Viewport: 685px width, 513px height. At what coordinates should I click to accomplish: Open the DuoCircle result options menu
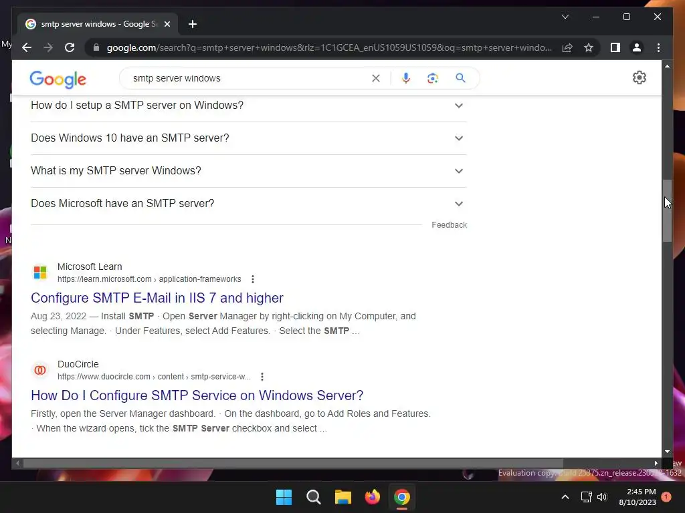pyautogui.click(x=262, y=377)
